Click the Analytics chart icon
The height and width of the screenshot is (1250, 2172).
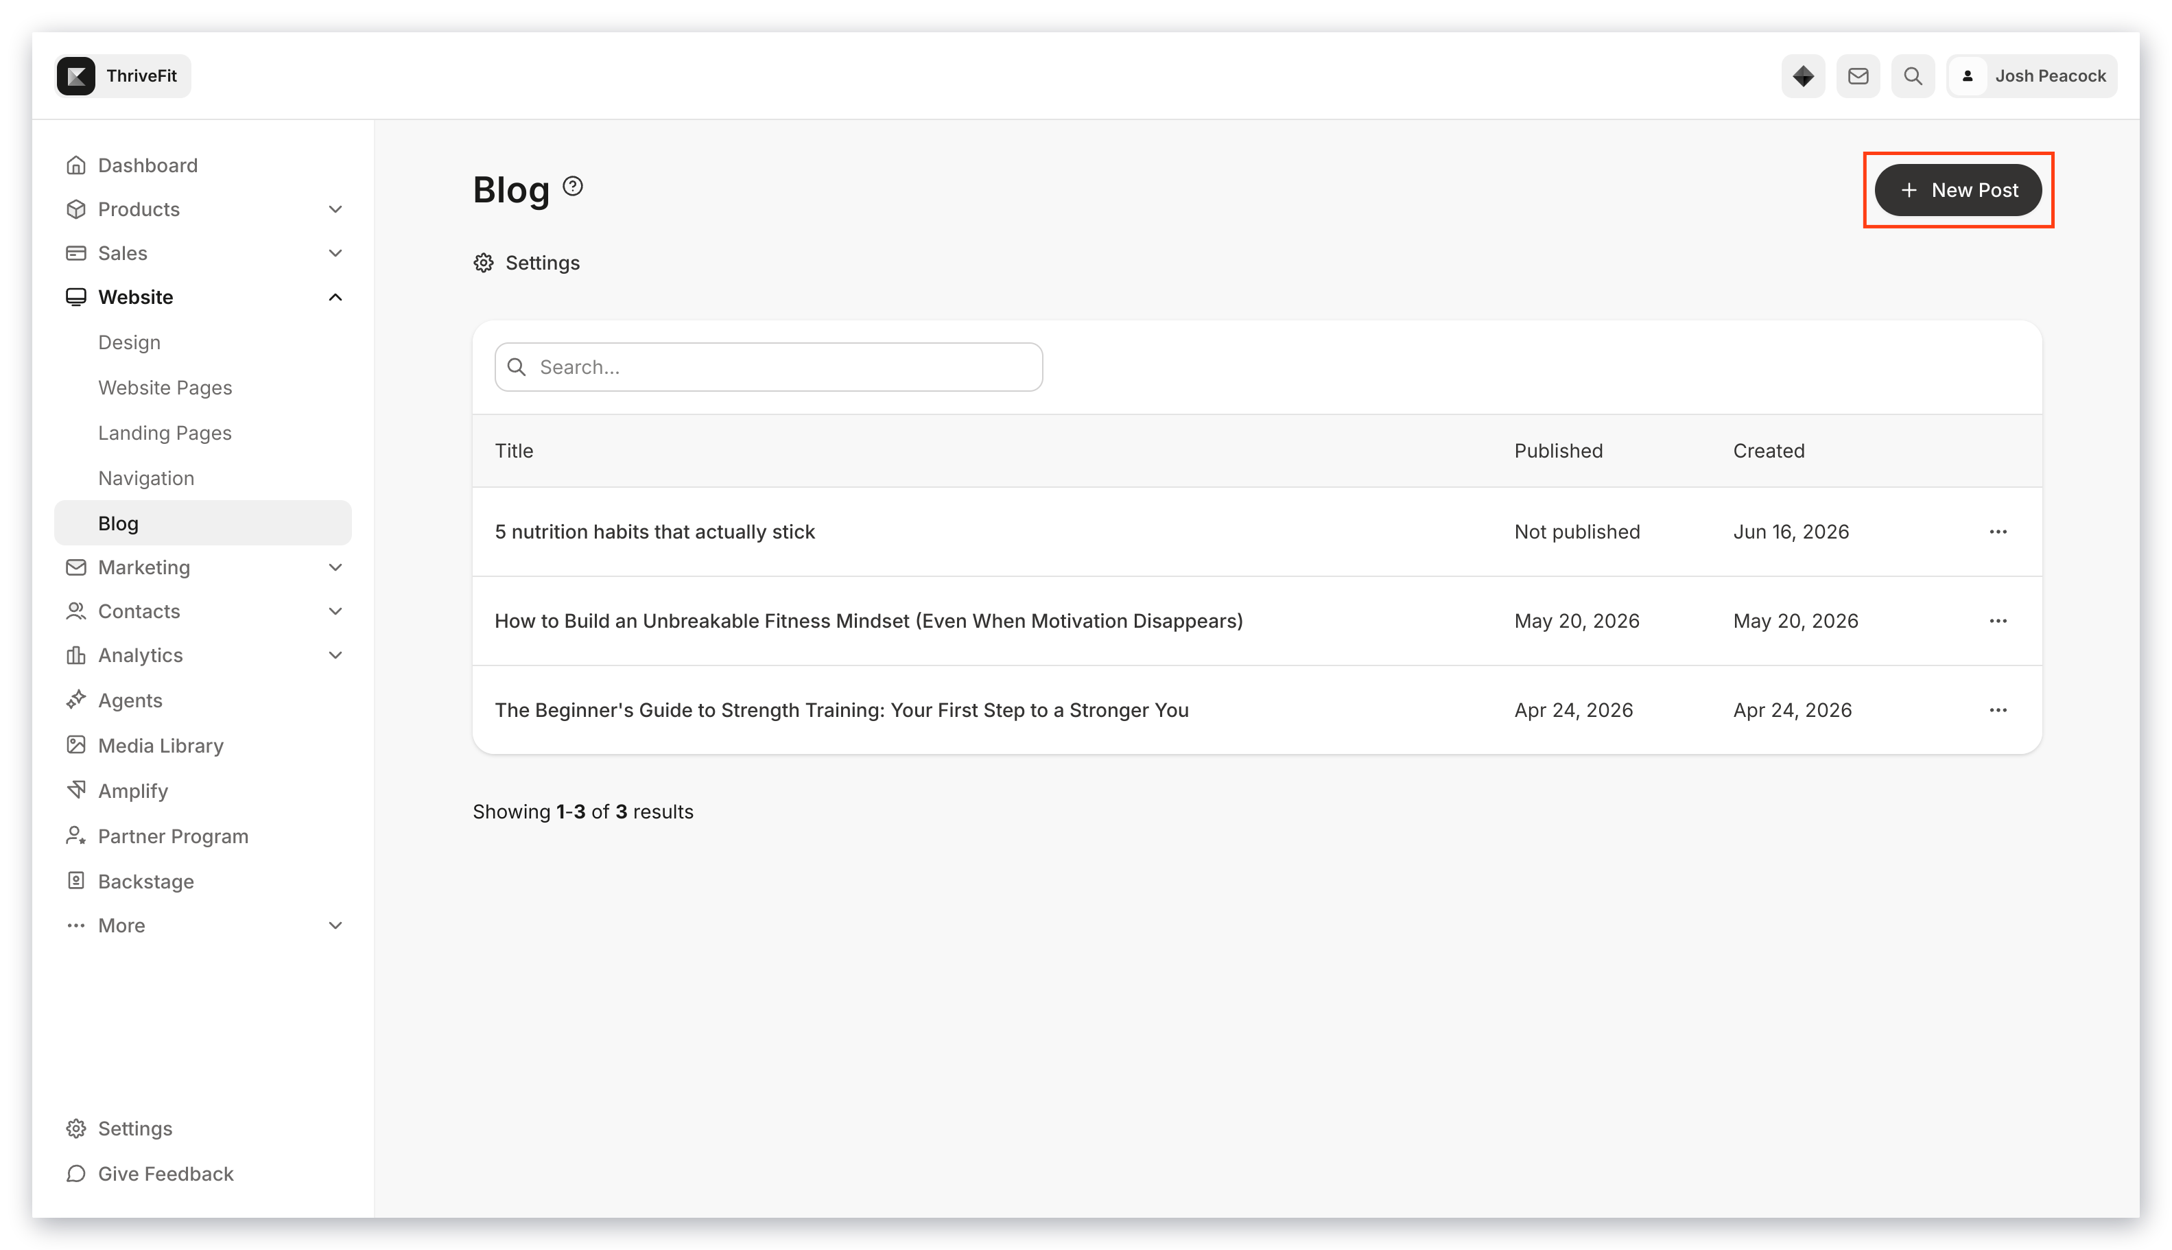[x=75, y=655]
